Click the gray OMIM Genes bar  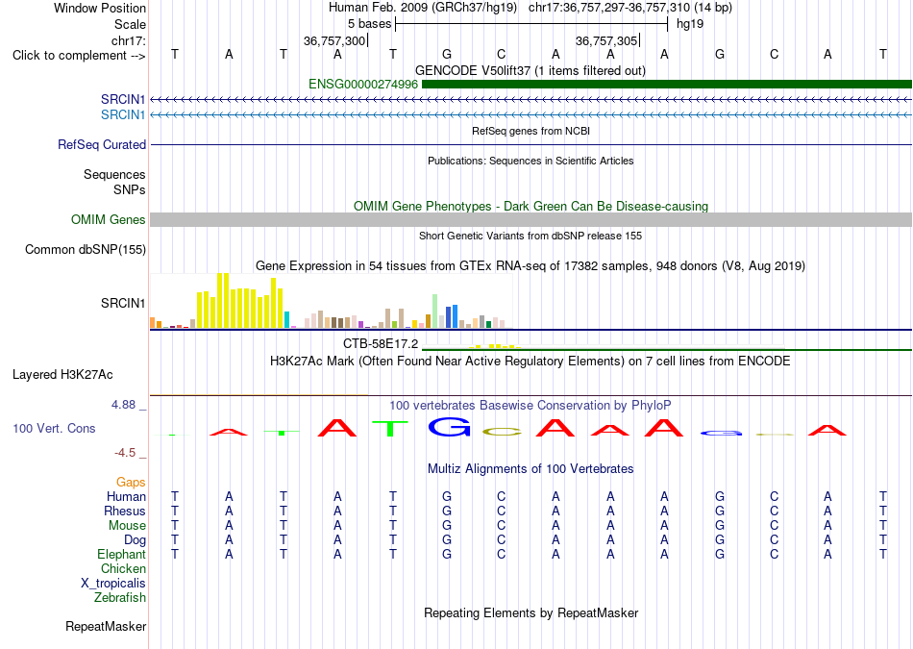coord(531,219)
